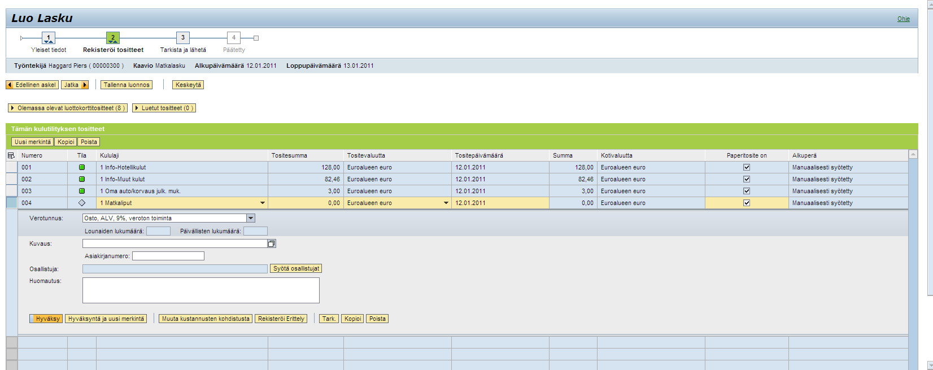The height and width of the screenshot is (370, 933).
Task: Click the Asiakirjanumero input field
Action: [168, 256]
